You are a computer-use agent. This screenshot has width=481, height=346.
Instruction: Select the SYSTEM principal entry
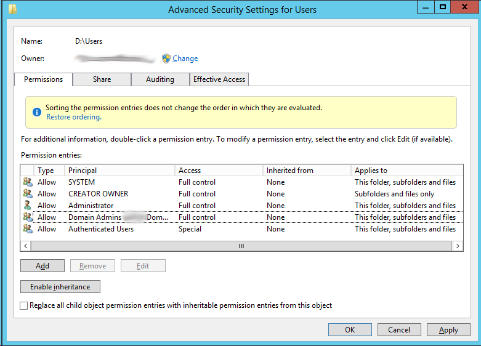(x=81, y=182)
